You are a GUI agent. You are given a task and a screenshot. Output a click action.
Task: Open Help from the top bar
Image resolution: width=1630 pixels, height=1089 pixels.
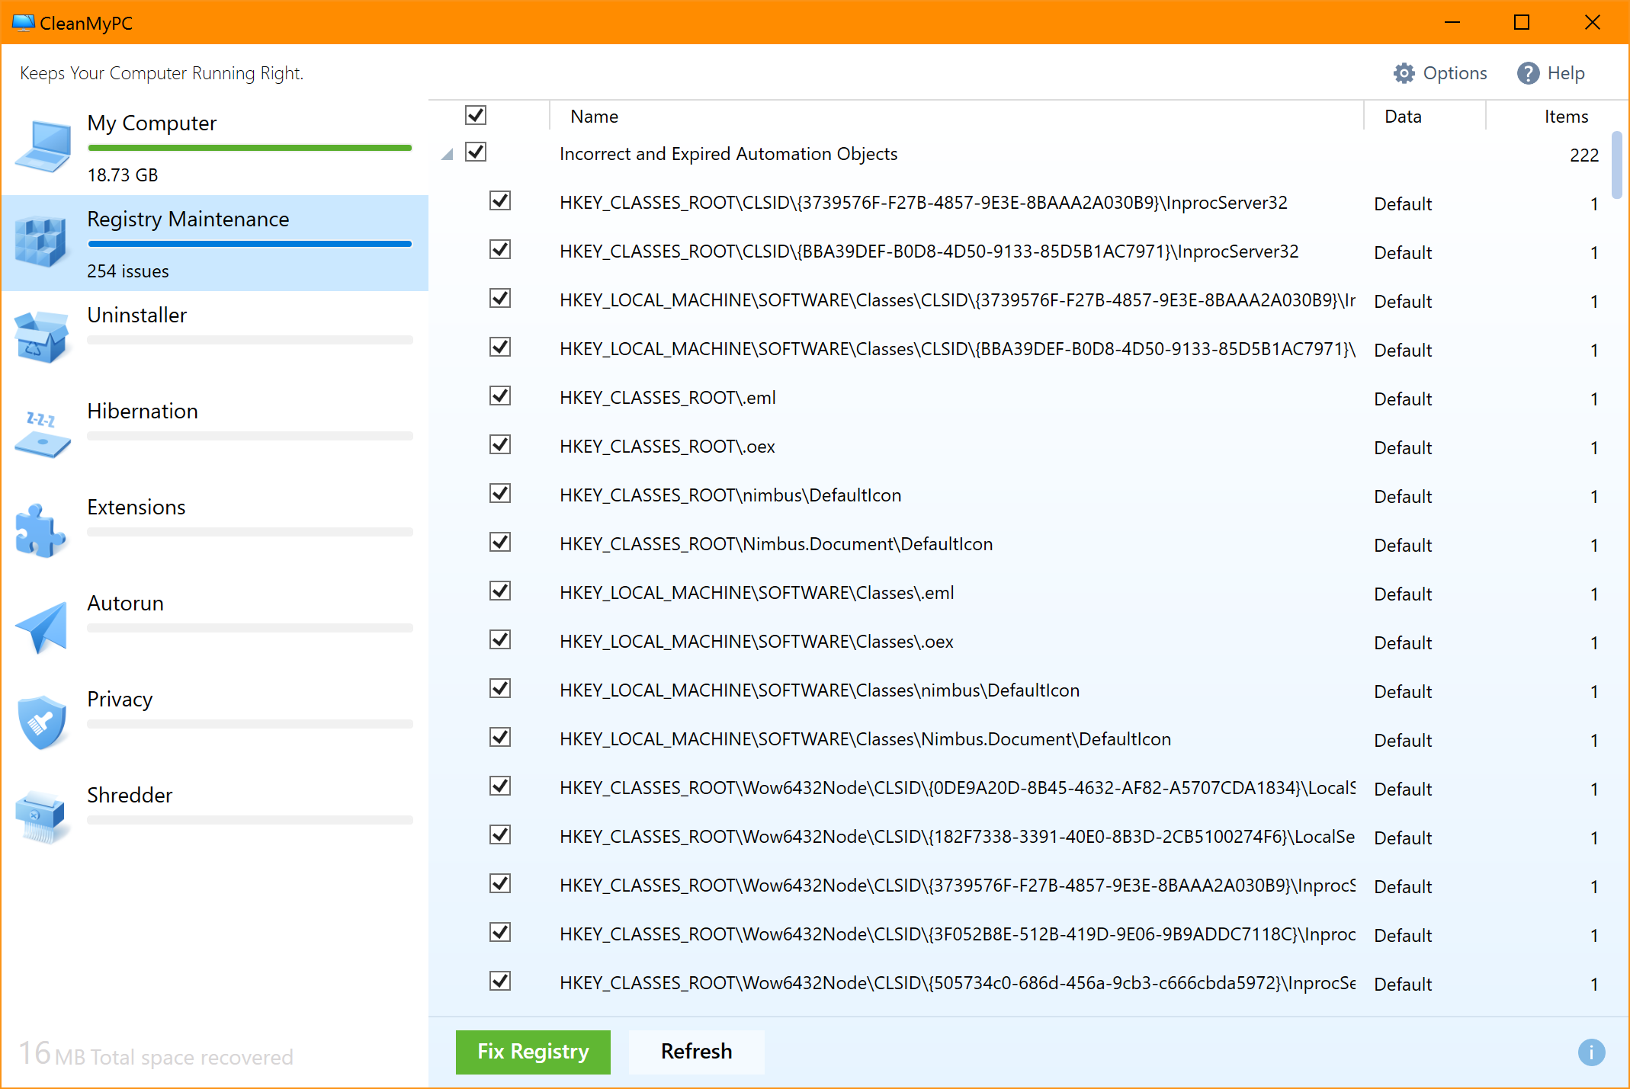[1551, 73]
